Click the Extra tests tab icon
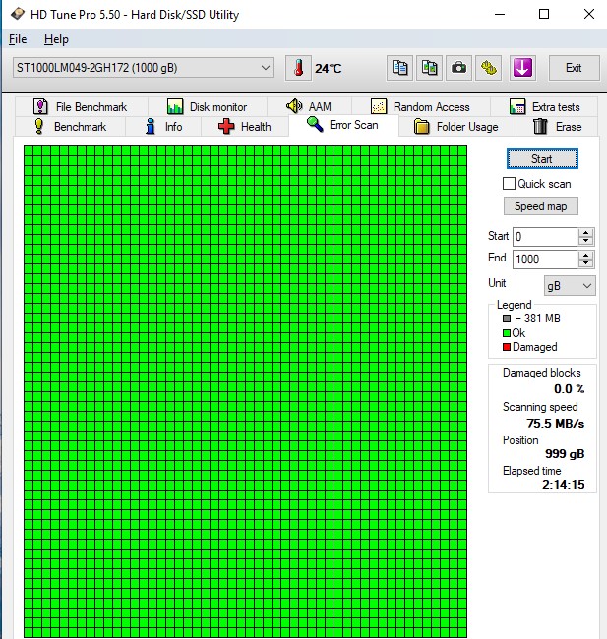 click(517, 107)
